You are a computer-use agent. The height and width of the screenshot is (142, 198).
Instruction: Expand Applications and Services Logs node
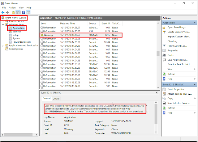click(3, 45)
